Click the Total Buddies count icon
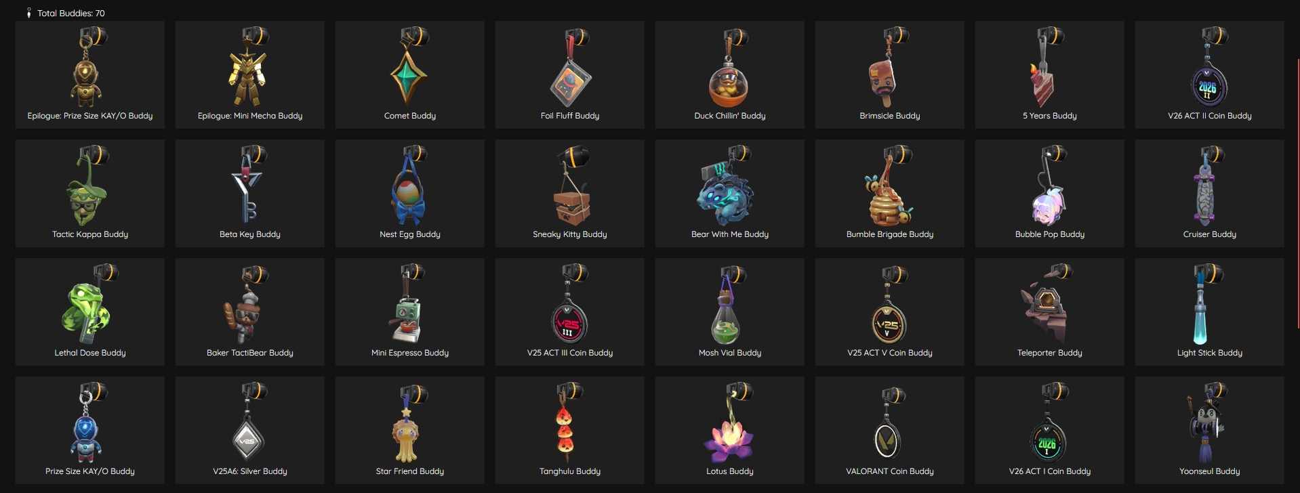Image resolution: width=1300 pixels, height=493 pixels. pos(28,13)
